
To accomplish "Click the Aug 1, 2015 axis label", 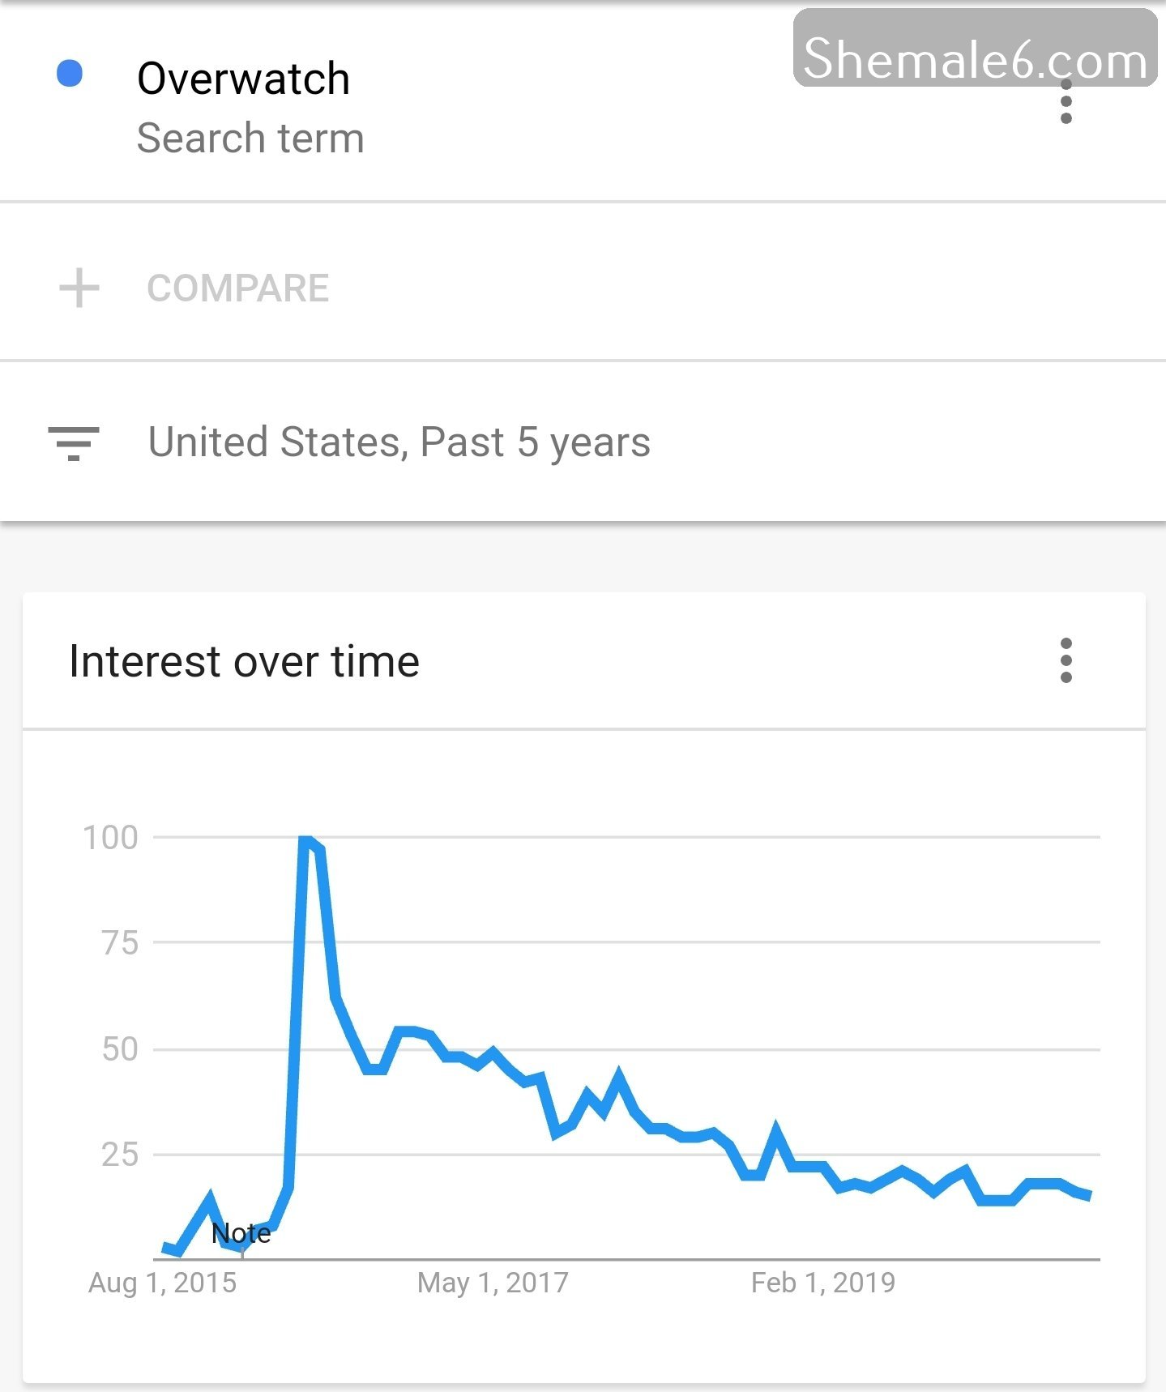I will click(x=162, y=1283).
